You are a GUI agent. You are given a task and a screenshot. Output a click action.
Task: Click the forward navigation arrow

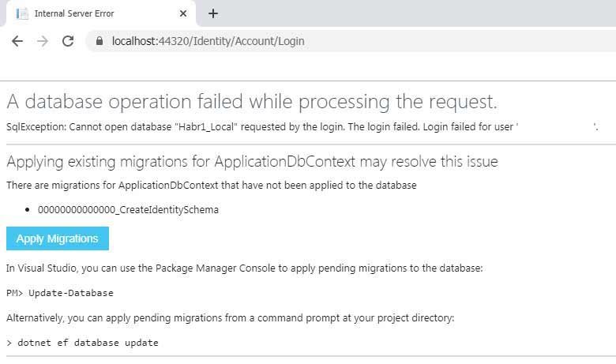pos(43,41)
